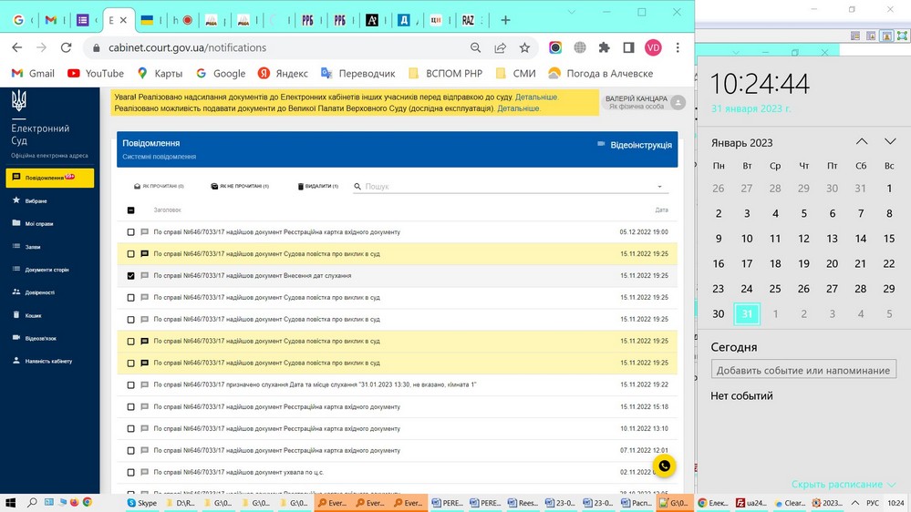Uncheck the Внесення дат слухання notification checkbox
Image resolution: width=911 pixels, height=512 pixels.
click(x=130, y=276)
